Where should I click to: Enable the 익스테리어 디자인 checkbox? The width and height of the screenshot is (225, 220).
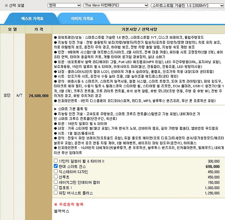pos(56,171)
